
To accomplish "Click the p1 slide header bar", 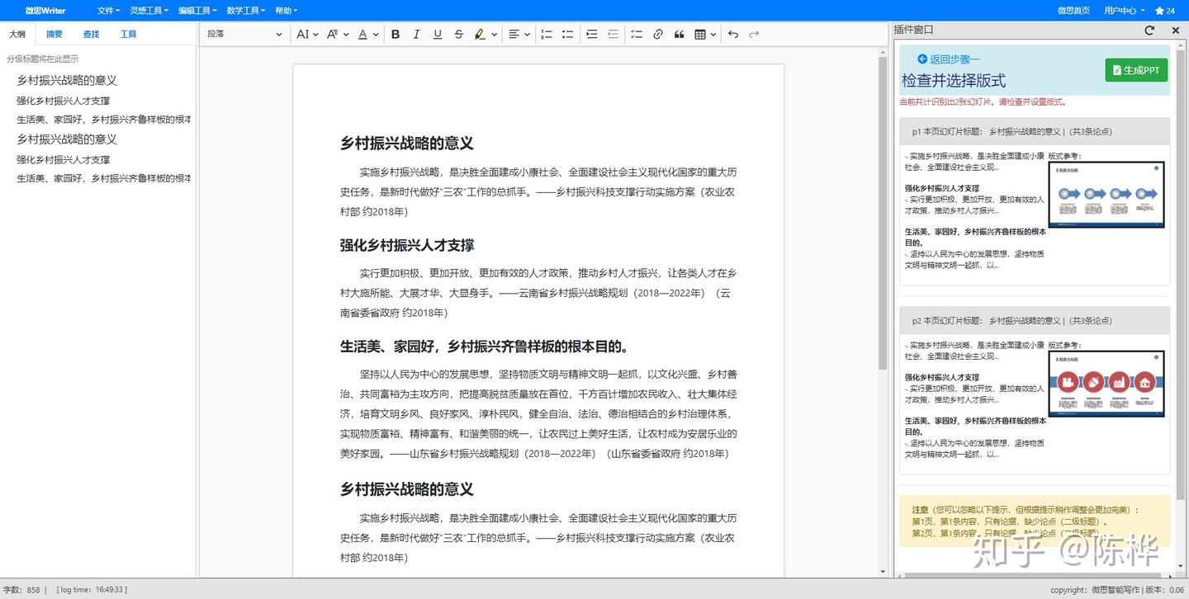I will click(x=1035, y=131).
